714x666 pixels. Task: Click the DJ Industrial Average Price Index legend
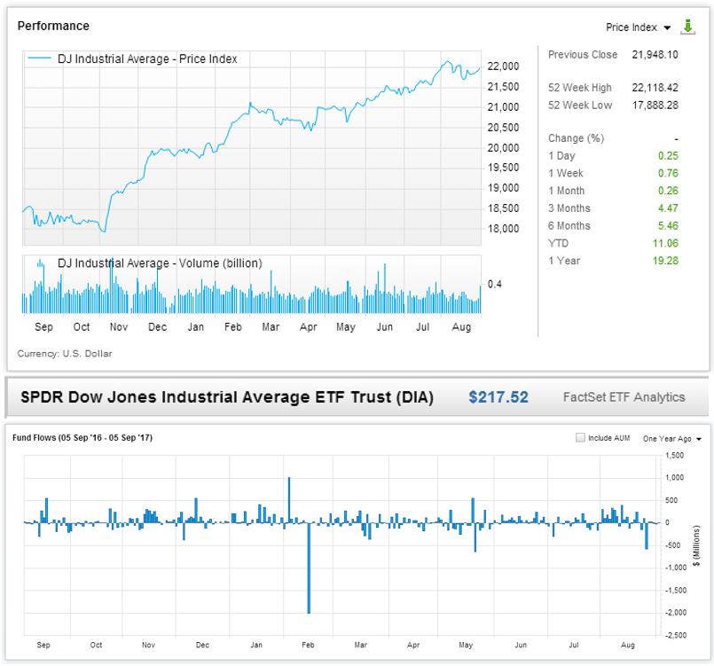tap(132, 59)
